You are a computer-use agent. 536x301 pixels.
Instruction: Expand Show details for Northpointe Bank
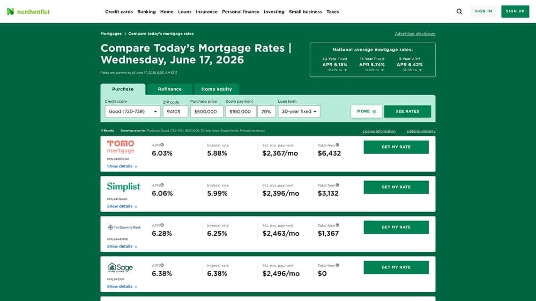(x=122, y=246)
